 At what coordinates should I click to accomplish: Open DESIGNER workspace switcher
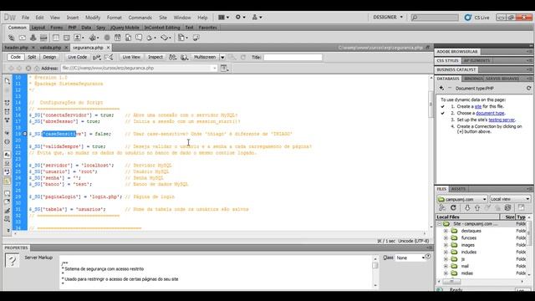(388, 17)
